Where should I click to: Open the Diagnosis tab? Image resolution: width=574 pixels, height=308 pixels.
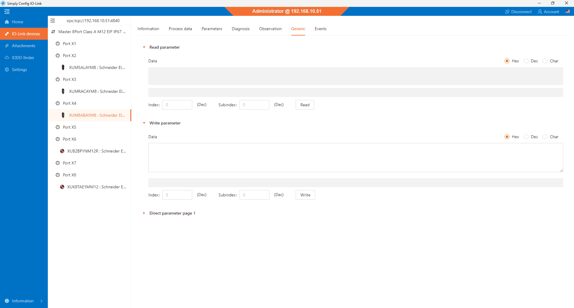[240, 29]
